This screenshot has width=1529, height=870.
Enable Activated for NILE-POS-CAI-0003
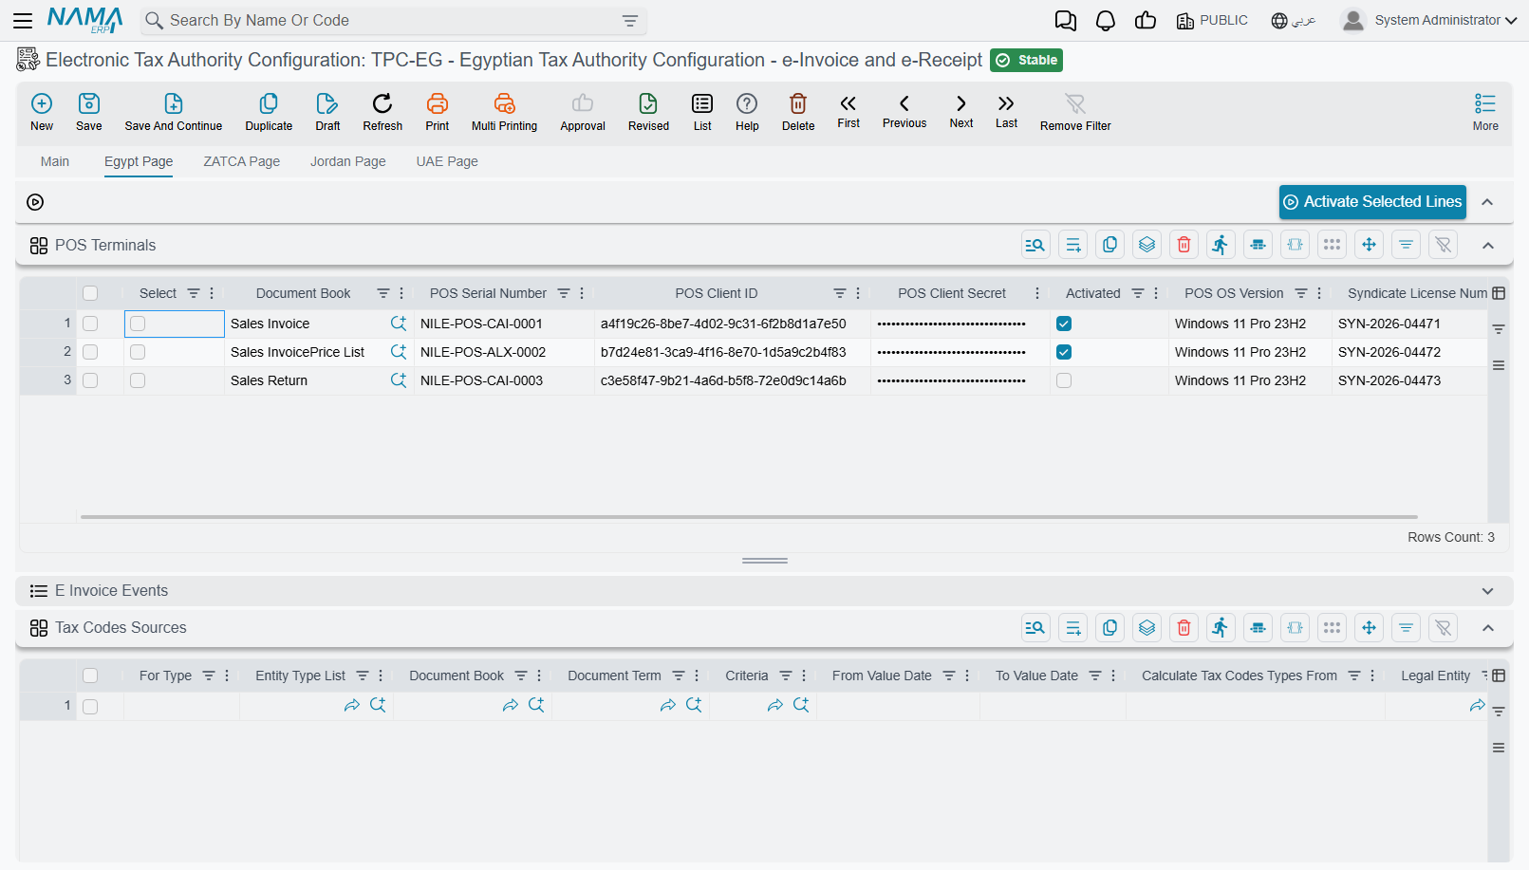(x=1064, y=380)
